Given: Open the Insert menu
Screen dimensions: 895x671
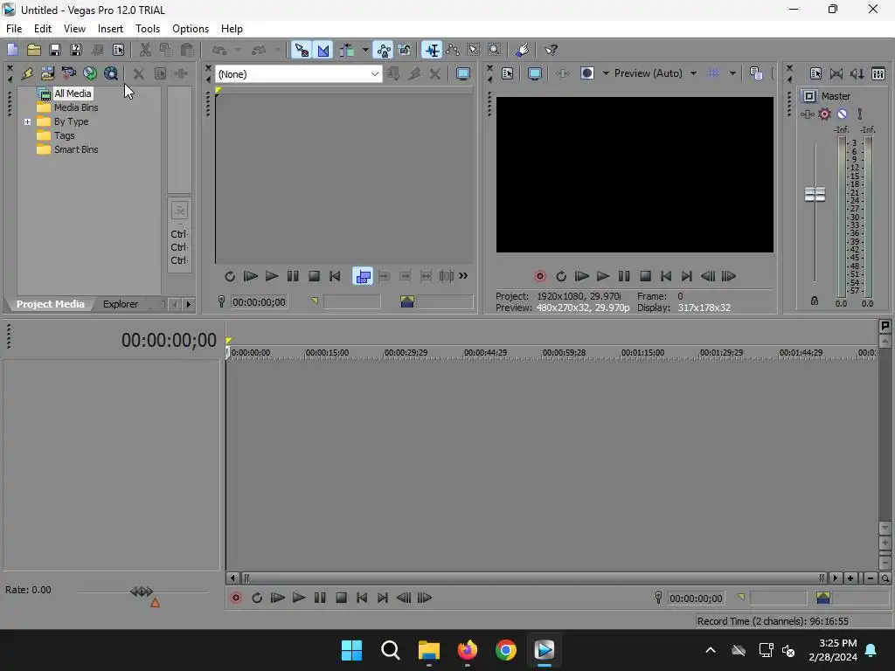Looking at the screenshot, I should [110, 29].
